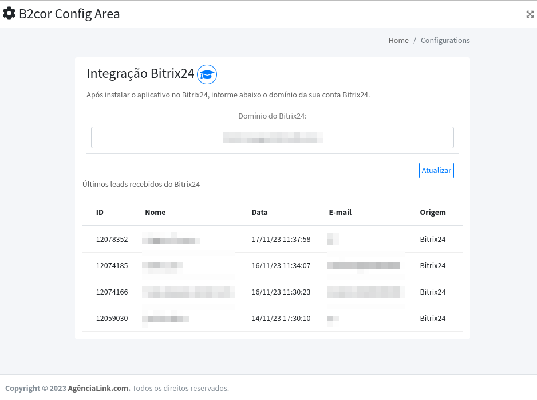Image resolution: width=537 pixels, height=400 pixels.
Task: Select lead ID 12074185
Action: click(x=112, y=265)
